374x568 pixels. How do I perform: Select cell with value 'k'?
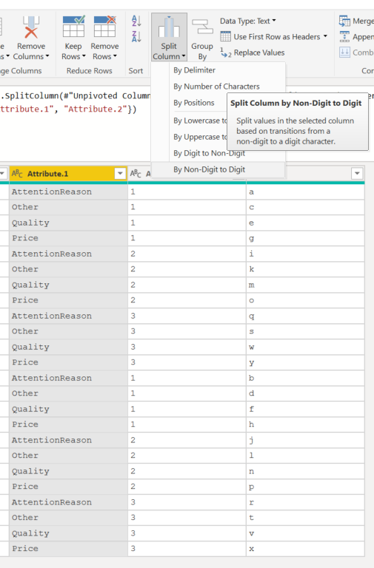click(x=305, y=269)
